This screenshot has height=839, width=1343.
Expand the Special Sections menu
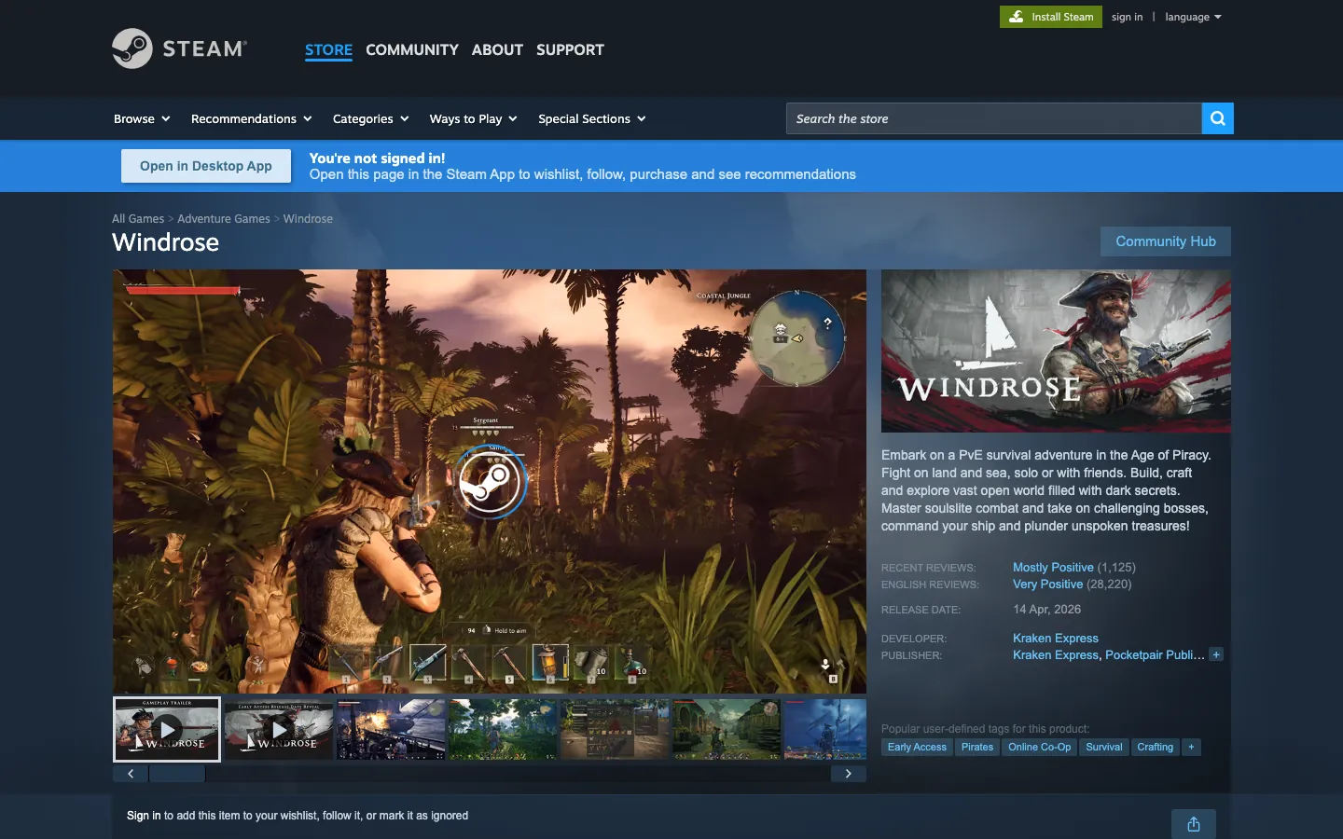point(591,118)
